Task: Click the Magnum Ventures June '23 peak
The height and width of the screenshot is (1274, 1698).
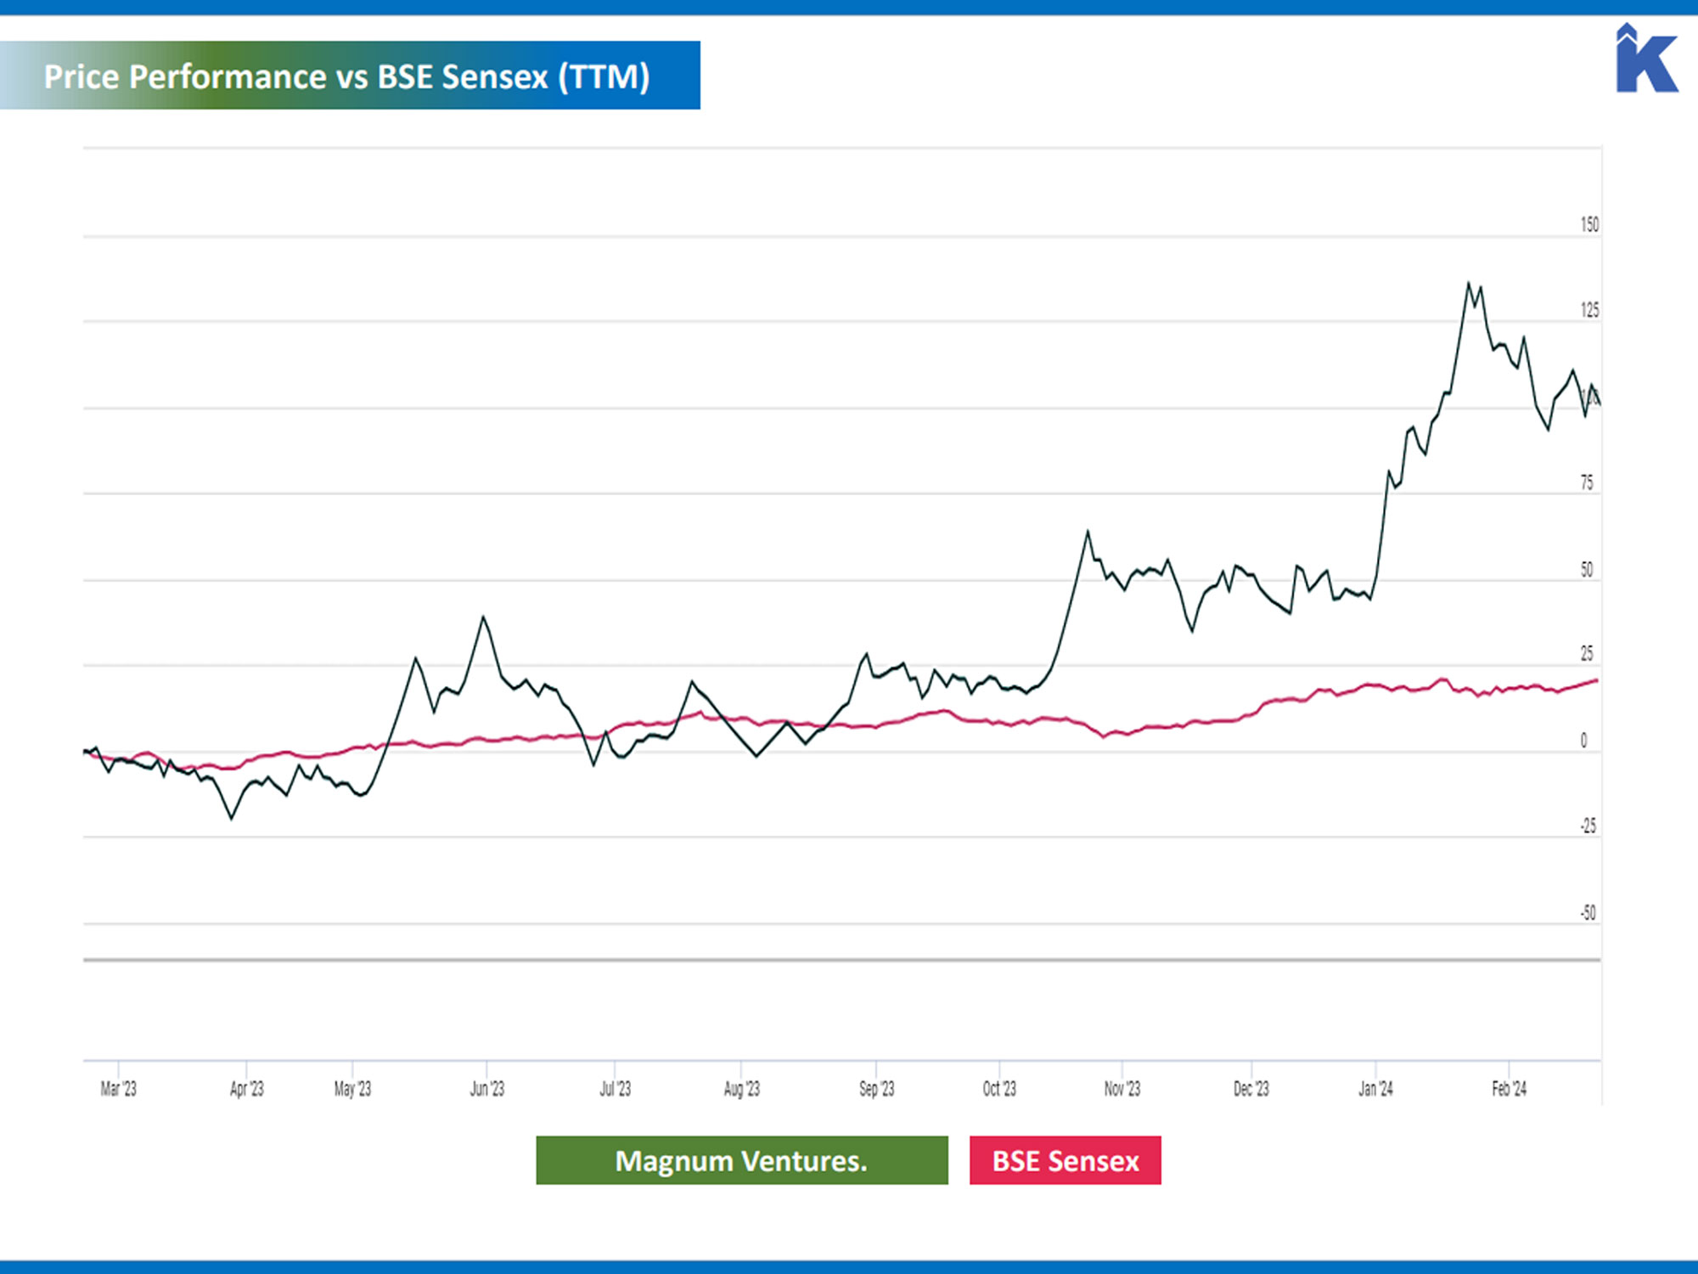Action: [483, 617]
